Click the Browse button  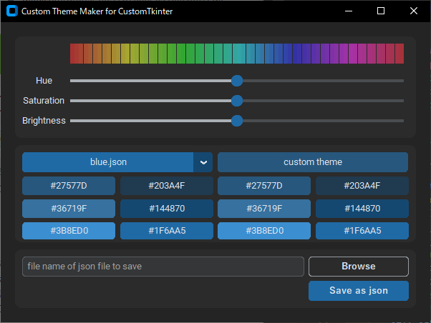pos(359,267)
